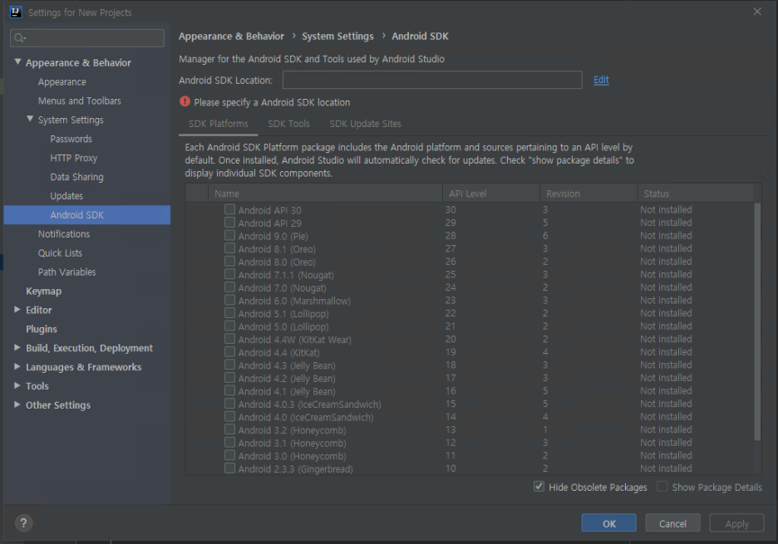Select the Android 4.3 (Jelly Bean) row name

(287, 365)
